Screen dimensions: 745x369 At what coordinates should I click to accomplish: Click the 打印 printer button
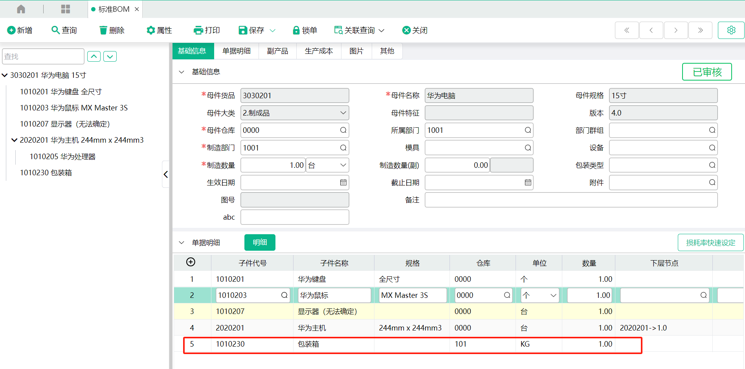click(207, 30)
